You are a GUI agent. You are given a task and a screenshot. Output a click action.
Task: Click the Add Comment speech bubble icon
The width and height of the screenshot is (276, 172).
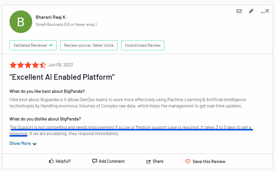click(x=95, y=161)
